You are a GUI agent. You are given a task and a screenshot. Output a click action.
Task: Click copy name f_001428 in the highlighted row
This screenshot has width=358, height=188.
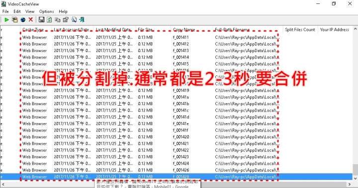point(181,177)
